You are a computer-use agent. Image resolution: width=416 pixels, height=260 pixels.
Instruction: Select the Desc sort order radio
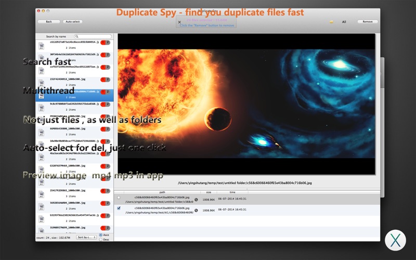(101, 239)
